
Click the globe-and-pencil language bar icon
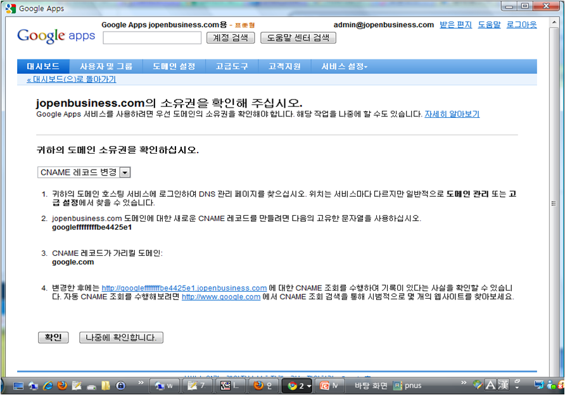point(478,385)
